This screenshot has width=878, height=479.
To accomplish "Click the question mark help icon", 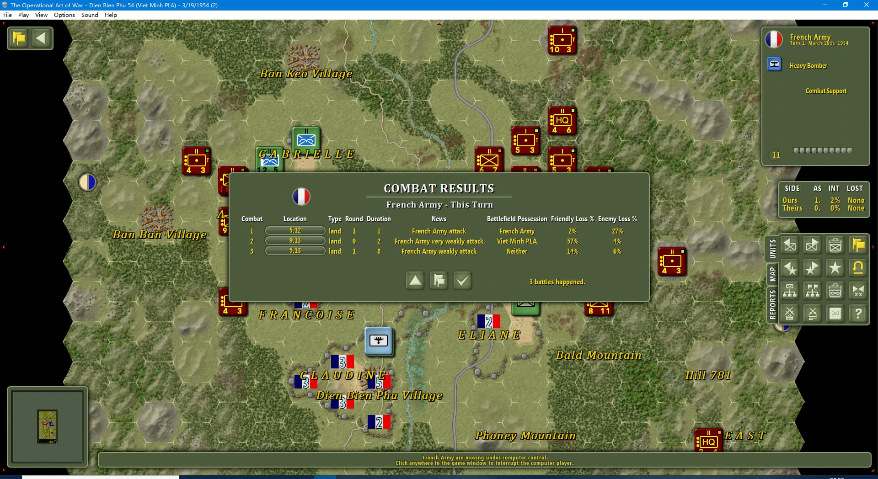I will [x=858, y=314].
